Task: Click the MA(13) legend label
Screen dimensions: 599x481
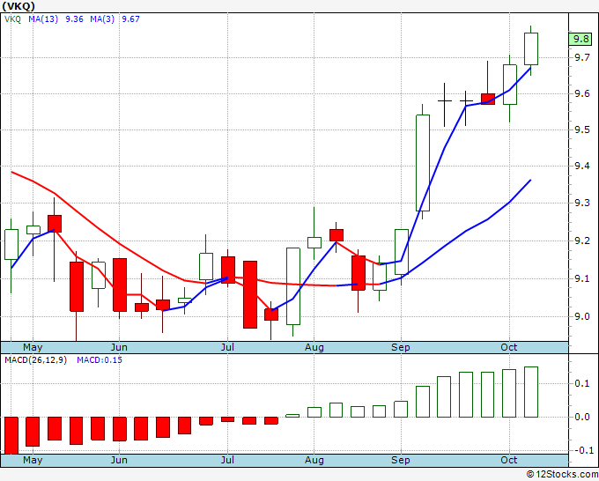Action: (x=43, y=19)
